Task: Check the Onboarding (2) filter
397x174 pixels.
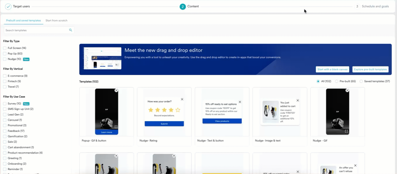Action: pyautogui.click(x=5, y=164)
